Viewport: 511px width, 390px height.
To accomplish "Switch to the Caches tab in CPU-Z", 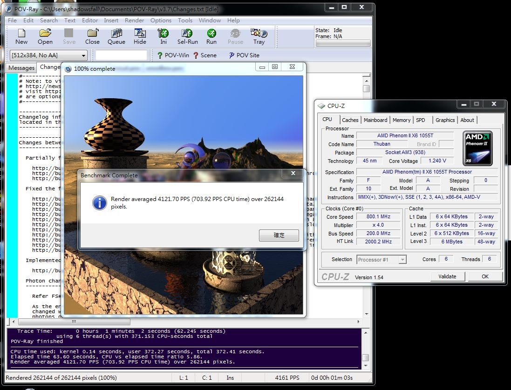I will [350, 120].
